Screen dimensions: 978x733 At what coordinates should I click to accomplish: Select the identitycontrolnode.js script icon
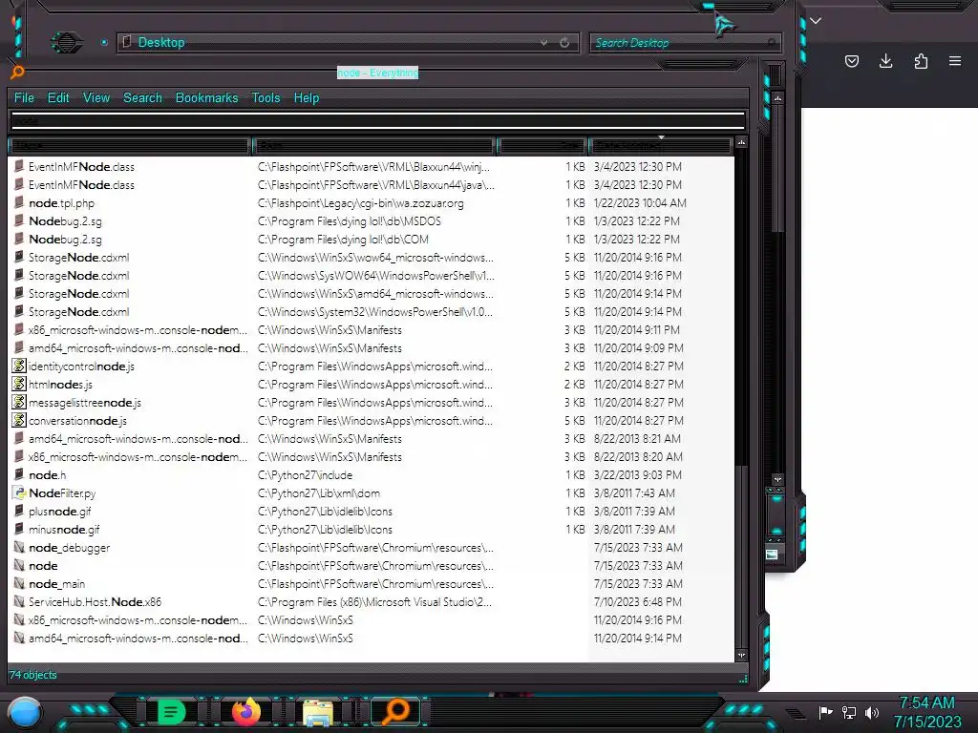pyautogui.click(x=19, y=366)
